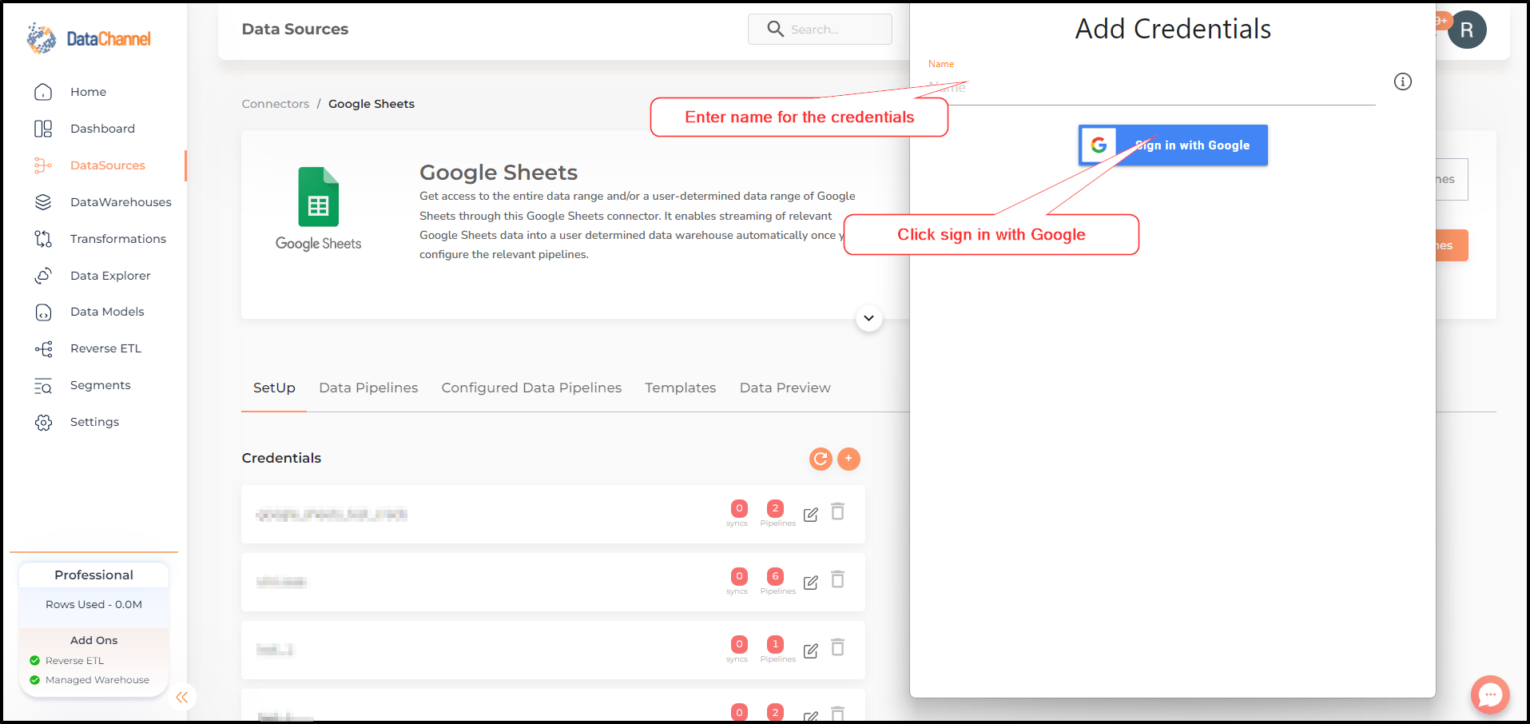
Task: Click the 6 Pipelines count badge
Action: [775, 576]
